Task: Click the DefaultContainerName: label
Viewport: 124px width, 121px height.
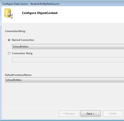Action: (18, 75)
